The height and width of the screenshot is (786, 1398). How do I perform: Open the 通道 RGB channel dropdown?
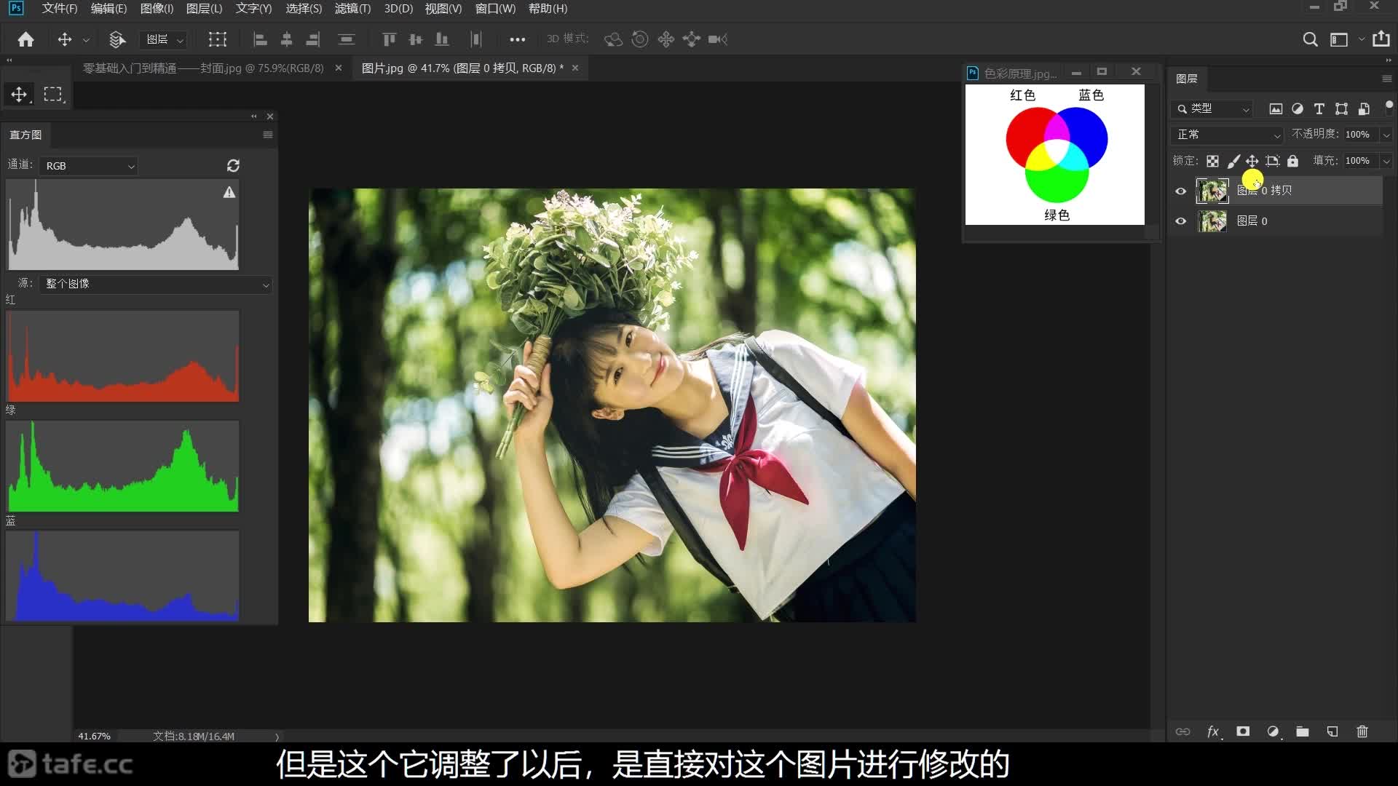coord(89,166)
